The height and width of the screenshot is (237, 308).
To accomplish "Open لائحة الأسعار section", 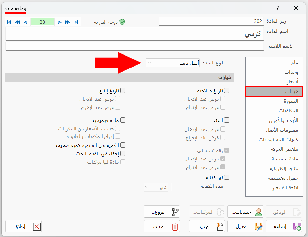I will [274, 188].
